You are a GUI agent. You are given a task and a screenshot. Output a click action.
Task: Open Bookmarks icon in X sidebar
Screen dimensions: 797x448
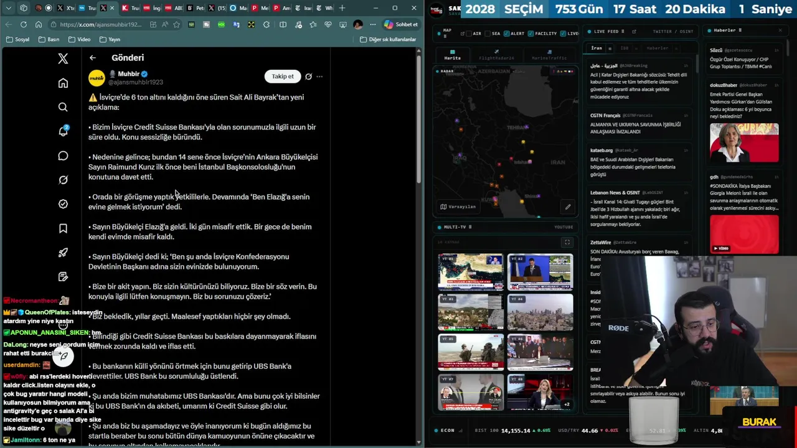[x=63, y=228]
